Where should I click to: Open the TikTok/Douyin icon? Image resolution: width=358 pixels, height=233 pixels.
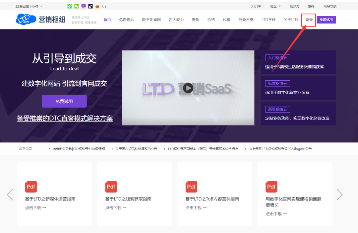[90, 6]
